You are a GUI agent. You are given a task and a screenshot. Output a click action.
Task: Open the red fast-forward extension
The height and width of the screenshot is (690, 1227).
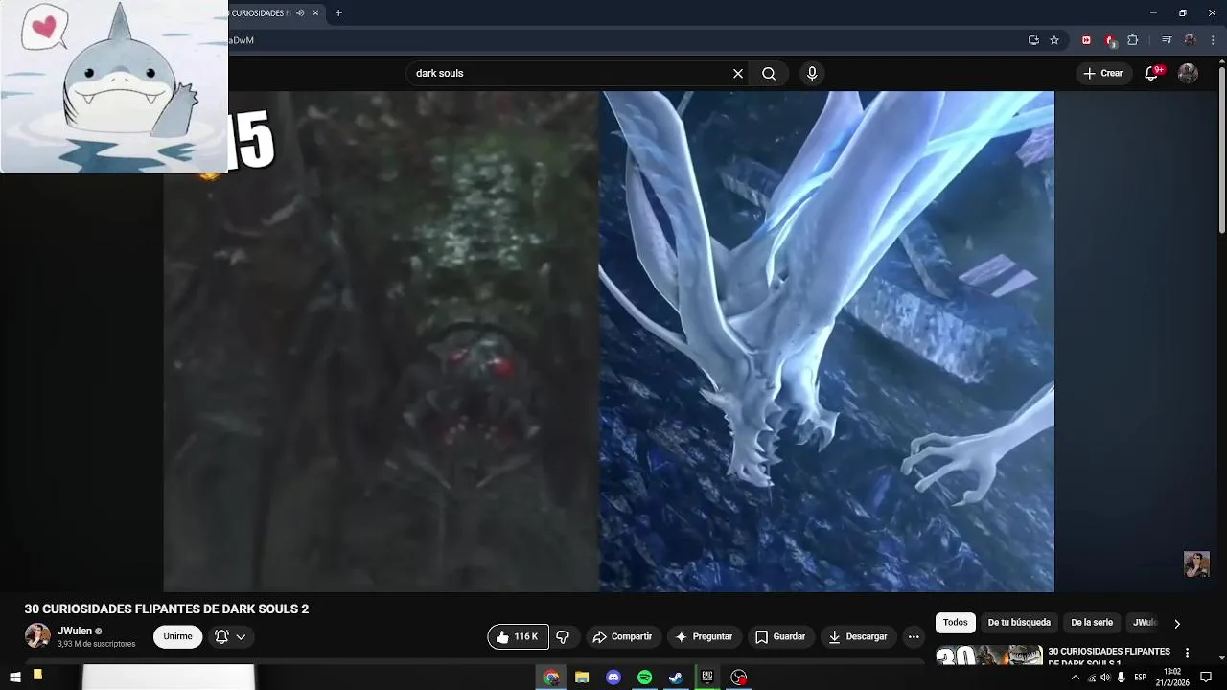tap(1086, 40)
